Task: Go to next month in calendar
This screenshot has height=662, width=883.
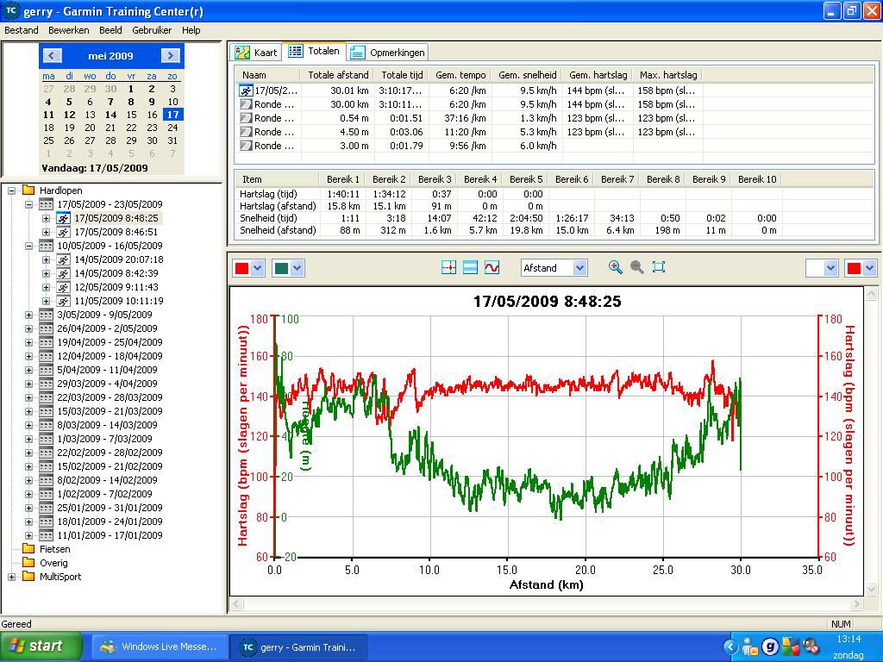Action: click(170, 55)
